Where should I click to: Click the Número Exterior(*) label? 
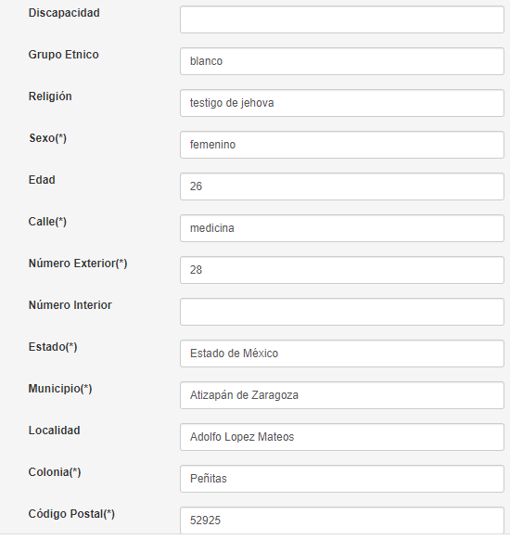(x=78, y=264)
